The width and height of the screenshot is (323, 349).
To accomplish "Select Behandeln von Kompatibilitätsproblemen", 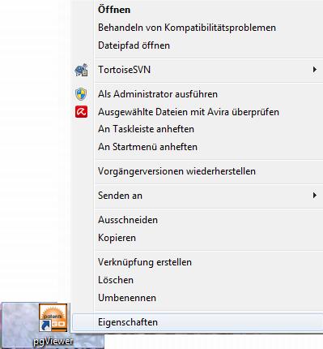I will click(187, 28).
